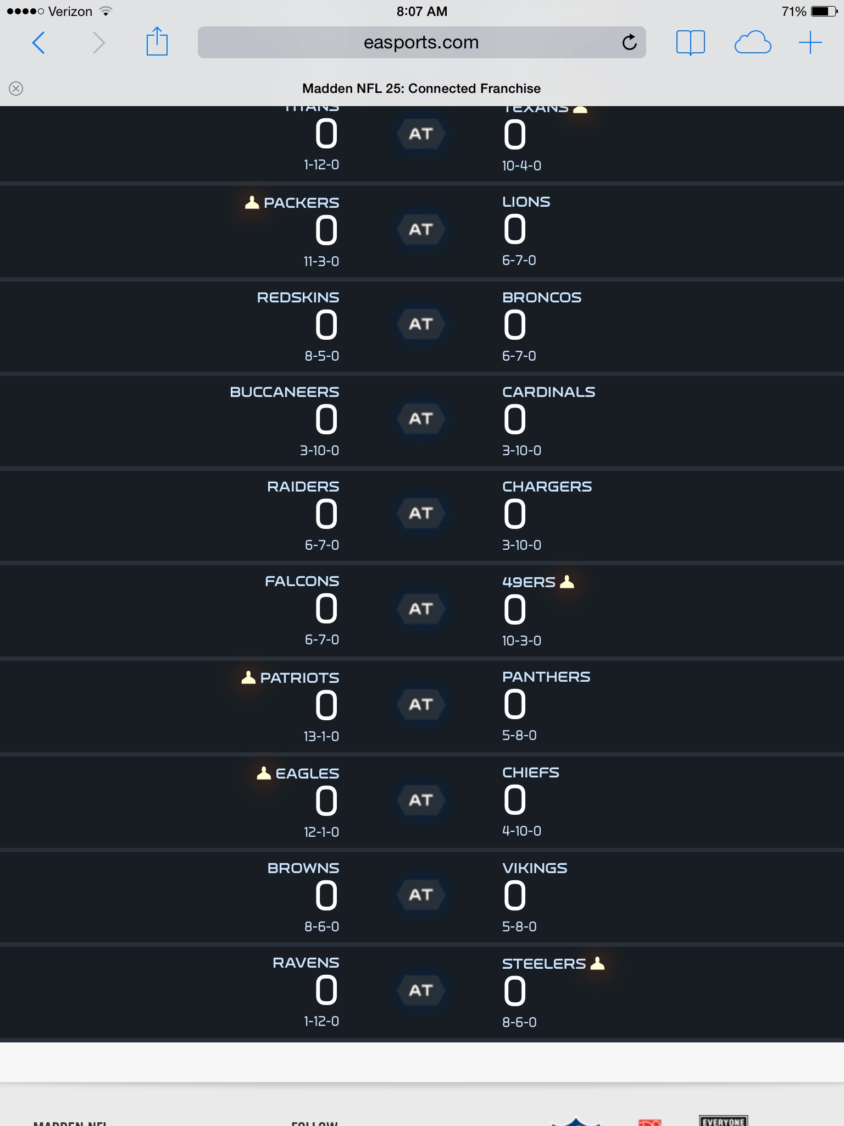This screenshot has height=1126, width=844.
Task: Click the user icon beside Eagles
Action: pyautogui.click(x=264, y=773)
